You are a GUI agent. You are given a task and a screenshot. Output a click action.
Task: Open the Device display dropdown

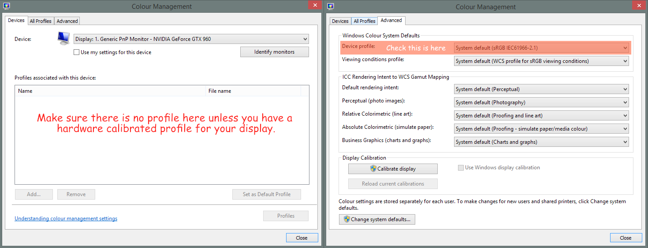tap(191, 39)
